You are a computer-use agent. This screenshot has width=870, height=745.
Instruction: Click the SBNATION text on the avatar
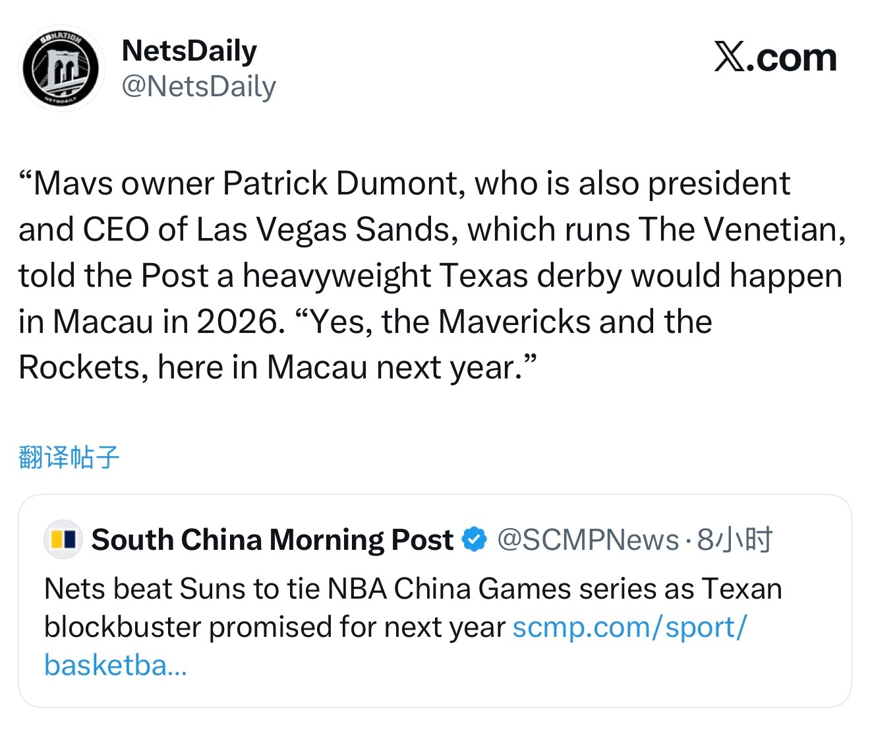[61, 41]
